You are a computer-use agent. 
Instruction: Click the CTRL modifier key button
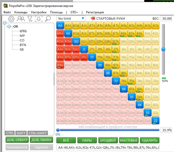(10, 133)
